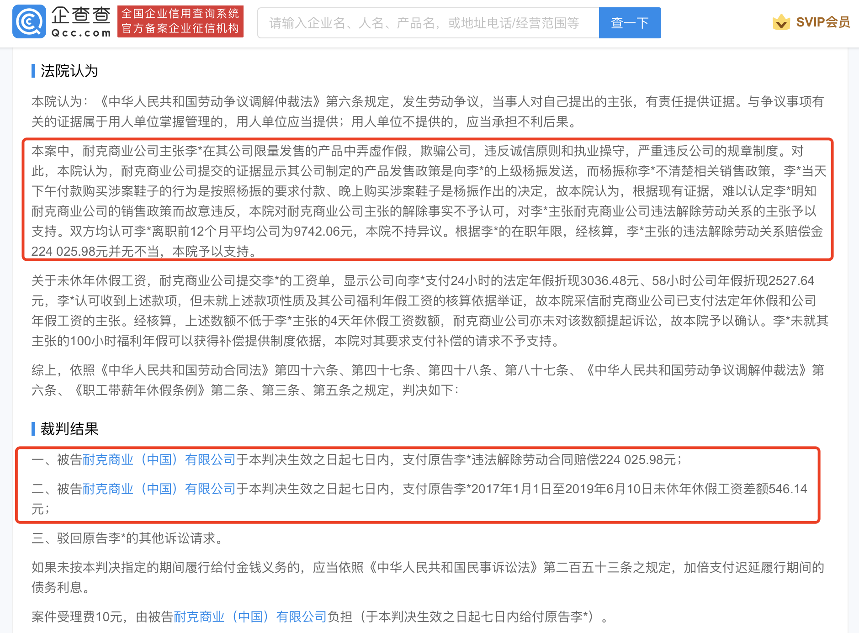859x633 pixels.
Task: Click the paragraph starting 本案中
Action: (x=428, y=201)
